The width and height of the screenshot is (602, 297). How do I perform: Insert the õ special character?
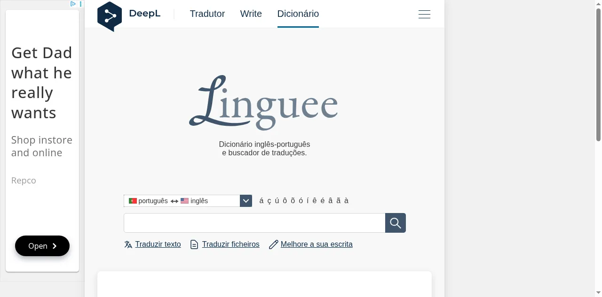(293, 201)
